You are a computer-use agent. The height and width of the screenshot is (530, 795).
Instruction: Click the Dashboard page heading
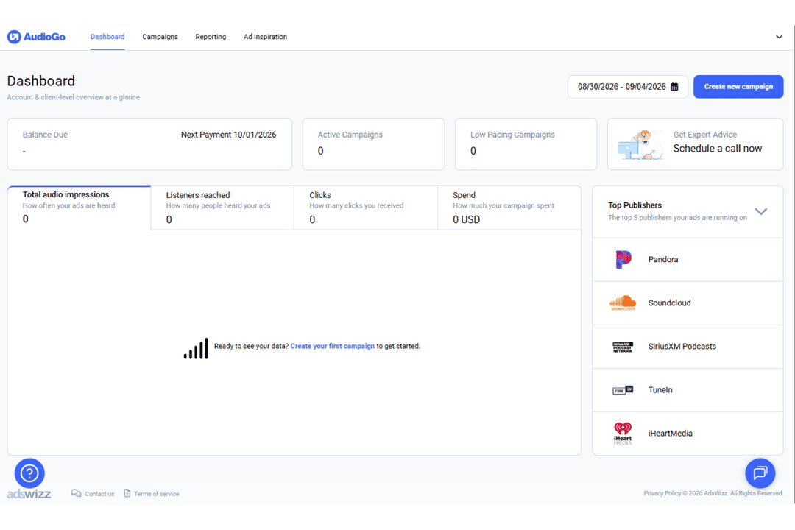tap(41, 81)
